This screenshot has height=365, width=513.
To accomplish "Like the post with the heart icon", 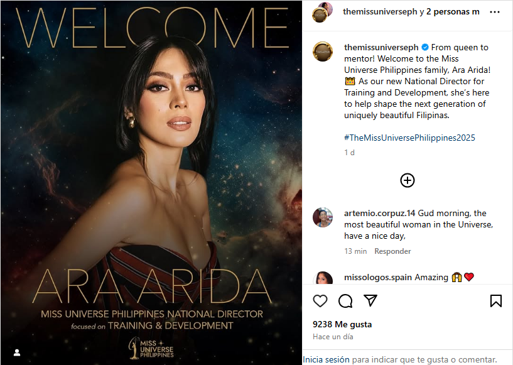I will [x=320, y=301].
